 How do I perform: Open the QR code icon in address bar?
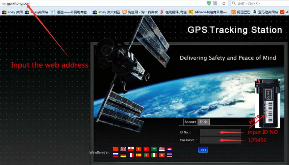tap(215, 3)
